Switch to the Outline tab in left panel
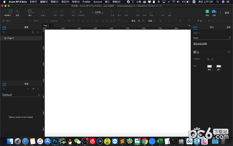The height and width of the screenshot is (146, 233). 26,27
